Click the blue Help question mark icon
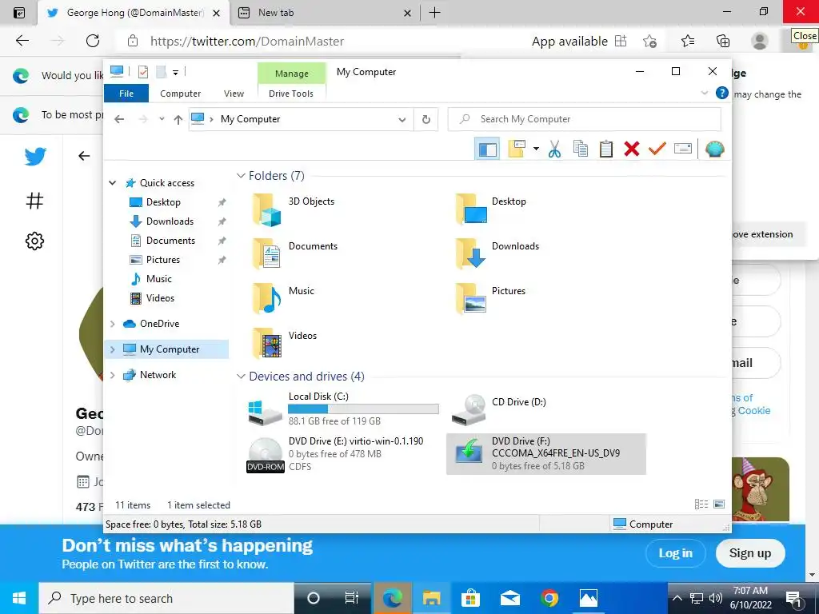Screen dimensions: 819x614 point(722,93)
